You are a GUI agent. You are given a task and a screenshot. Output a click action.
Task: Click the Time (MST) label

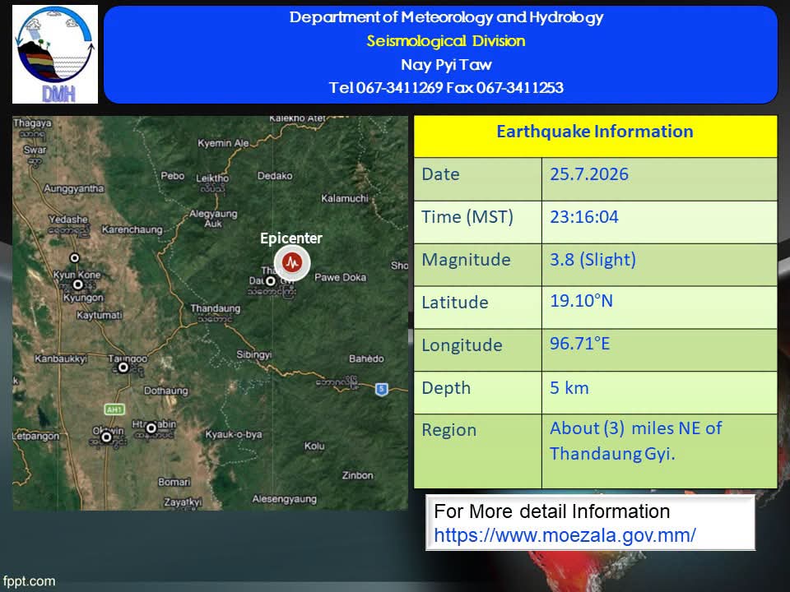coord(467,217)
